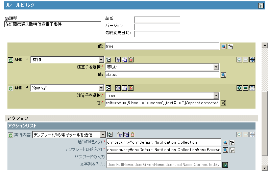
Task: Click the scrollbar up arrow
Action: coord(265,45)
